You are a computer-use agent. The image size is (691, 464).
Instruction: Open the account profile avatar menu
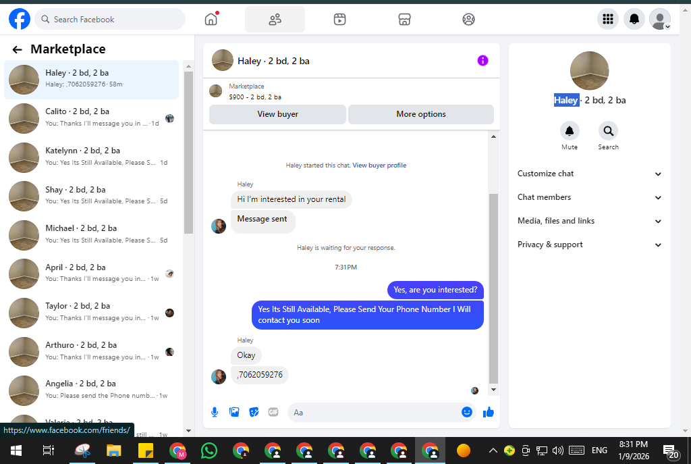tap(660, 20)
